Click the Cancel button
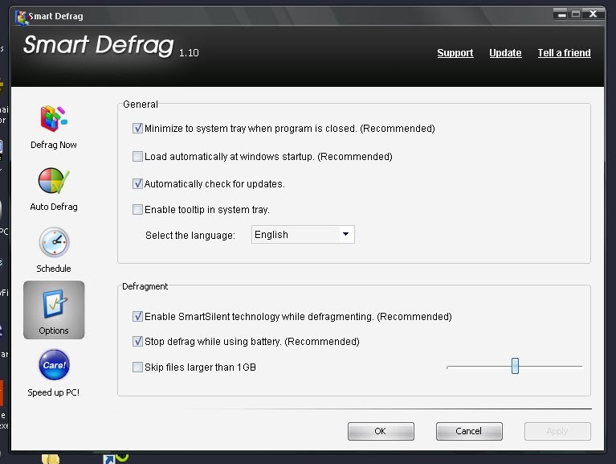616x464 pixels. (x=469, y=431)
